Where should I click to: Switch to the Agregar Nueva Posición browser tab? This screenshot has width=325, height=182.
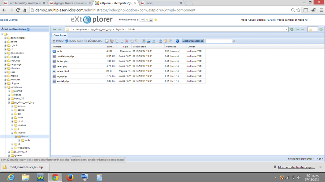(x=70, y=3)
